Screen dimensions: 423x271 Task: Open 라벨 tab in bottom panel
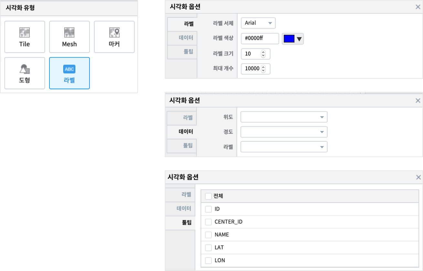pyautogui.click(x=180, y=195)
